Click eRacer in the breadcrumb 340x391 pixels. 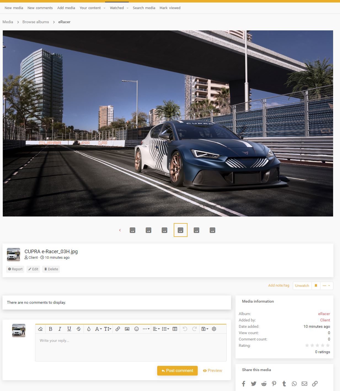point(64,22)
